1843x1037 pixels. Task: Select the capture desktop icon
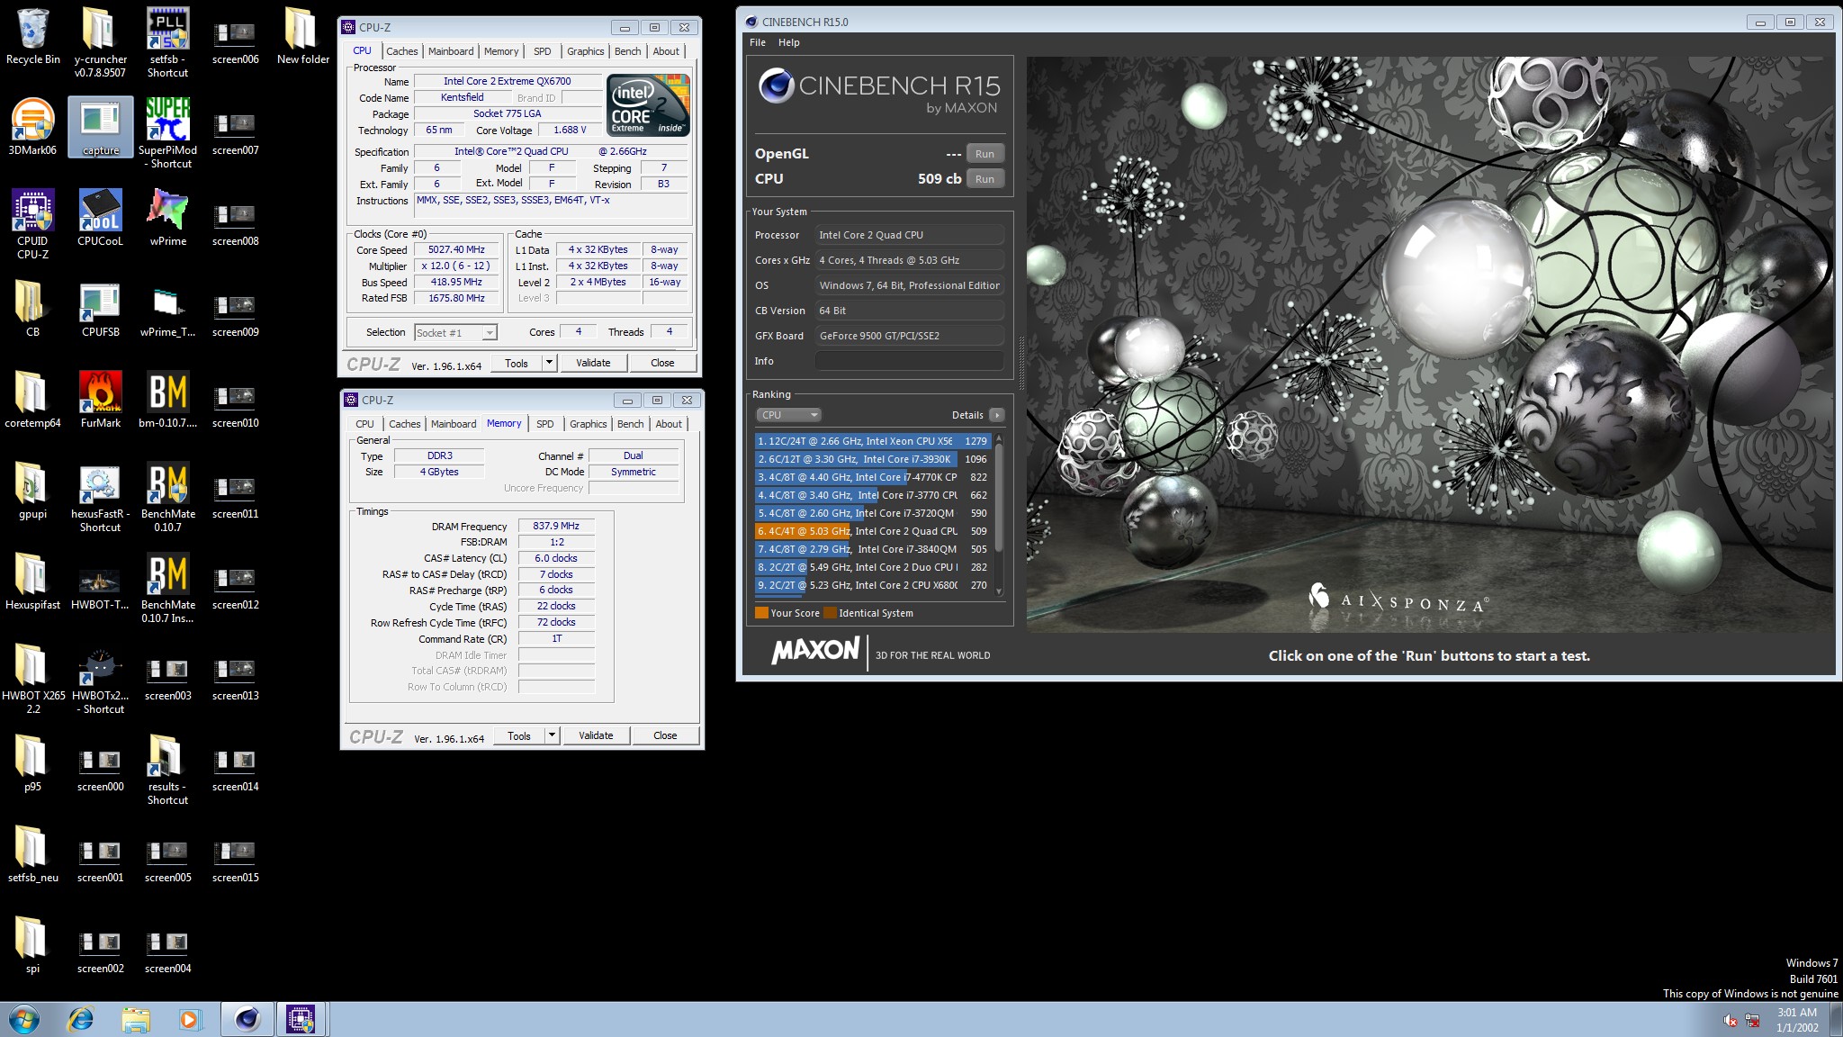[101, 127]
